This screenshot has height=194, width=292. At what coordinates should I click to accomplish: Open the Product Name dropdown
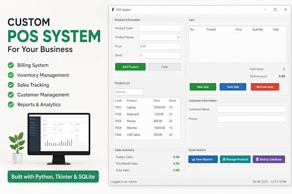tap(178, 37)
